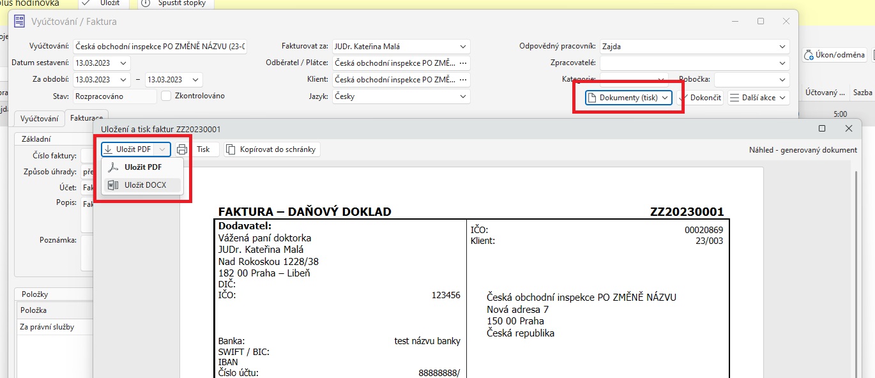Toggle the Zkontrolováno checkbox
This screenshot has width=875, height=378.
click(x=167, y=96)
